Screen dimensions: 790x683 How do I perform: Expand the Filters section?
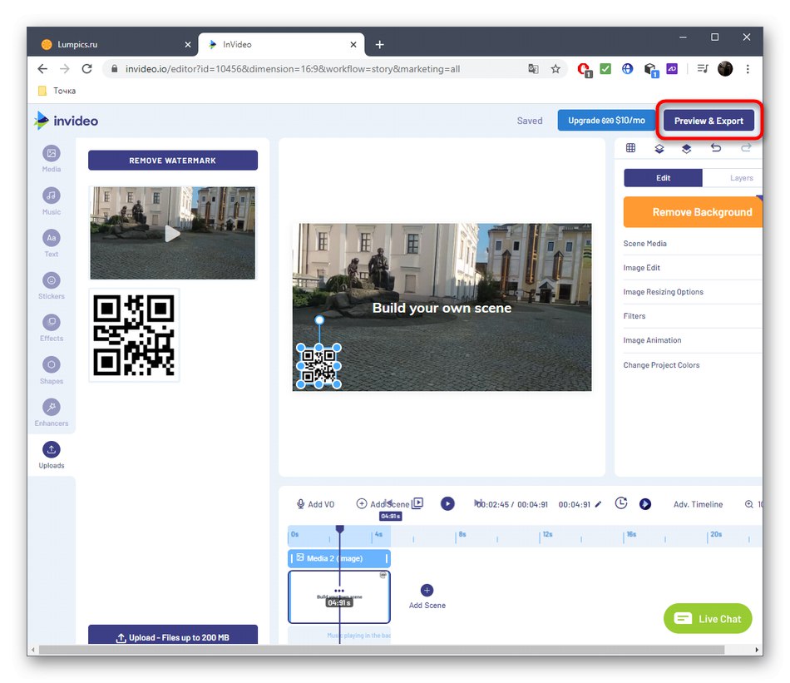(x=692, y=316)
